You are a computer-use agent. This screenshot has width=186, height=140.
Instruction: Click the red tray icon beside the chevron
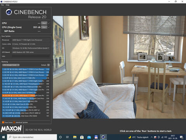[x=155, y=137]
